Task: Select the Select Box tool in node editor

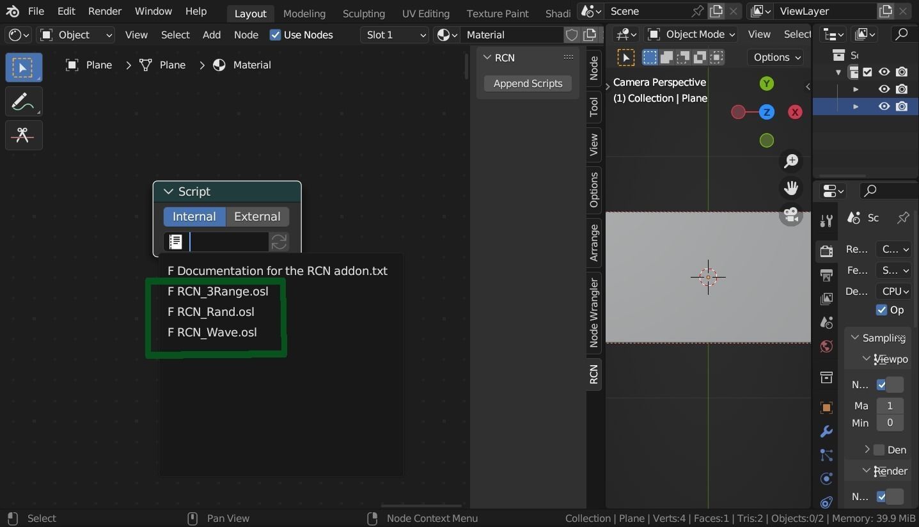Action: (x=24, y=68)
